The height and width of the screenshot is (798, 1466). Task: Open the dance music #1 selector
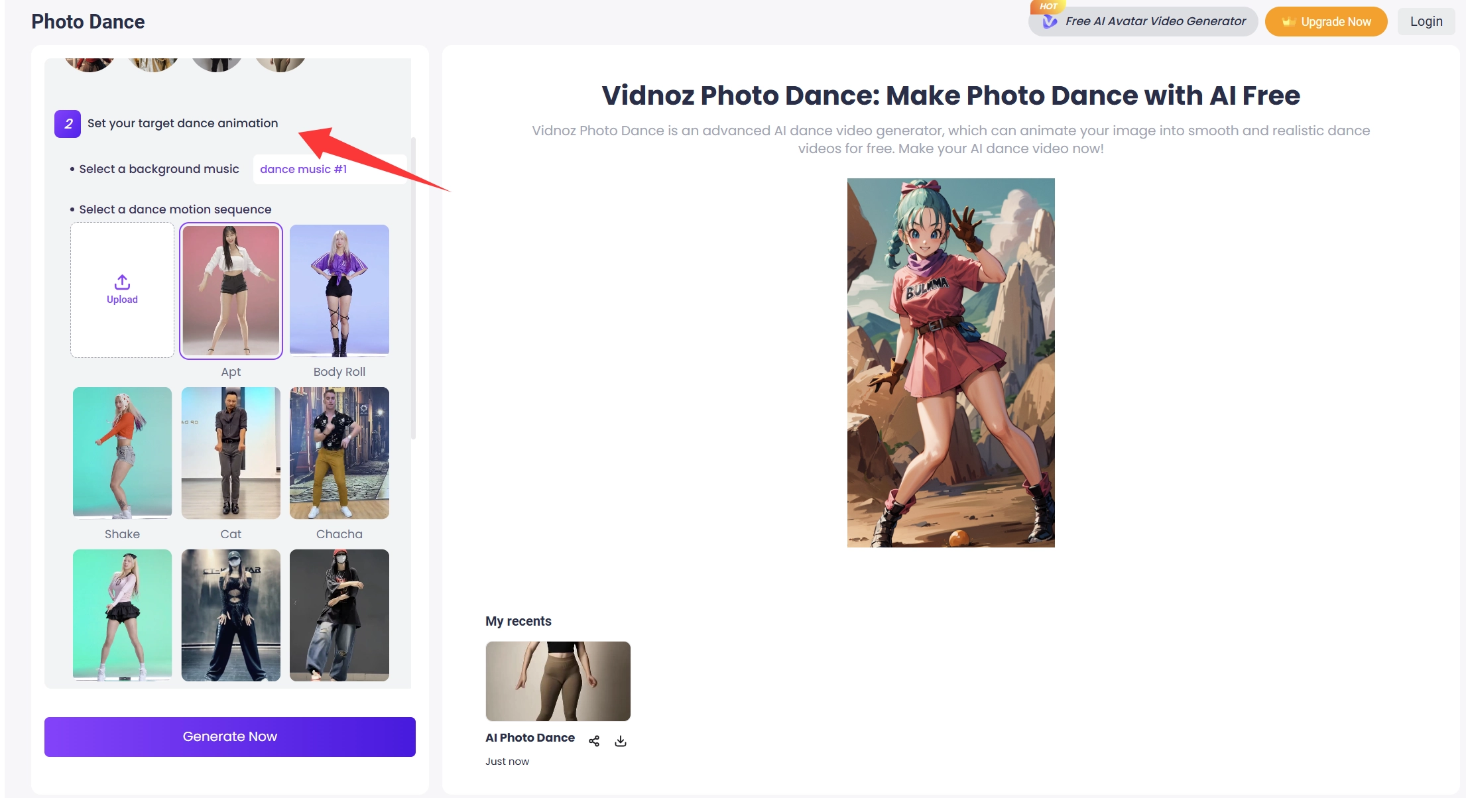tap(304, 169)
